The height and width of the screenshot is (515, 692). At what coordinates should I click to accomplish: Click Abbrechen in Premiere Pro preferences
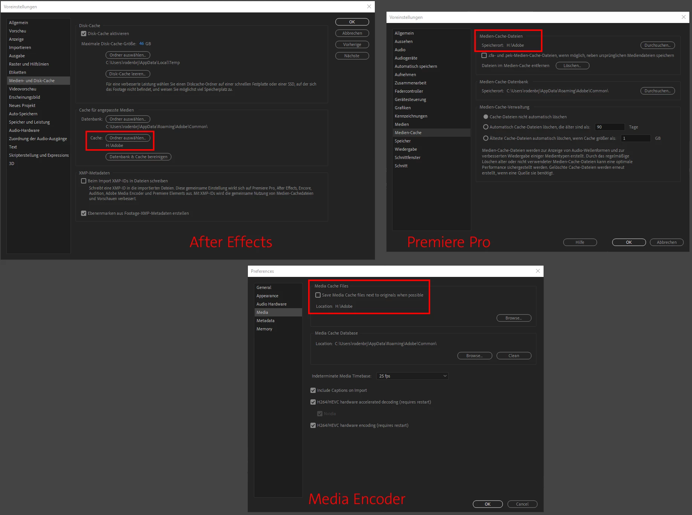click(x=666, y=242)
